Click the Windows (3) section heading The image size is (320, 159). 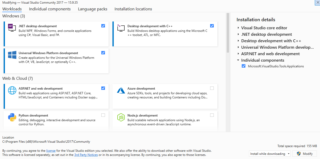pyautogui.click(x=14, y=16)
